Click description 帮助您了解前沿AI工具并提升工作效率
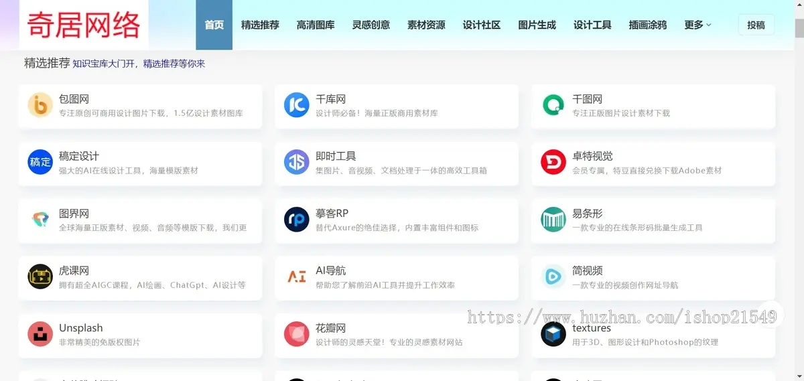This screenshot has height=381, width=804. [385, 285]
